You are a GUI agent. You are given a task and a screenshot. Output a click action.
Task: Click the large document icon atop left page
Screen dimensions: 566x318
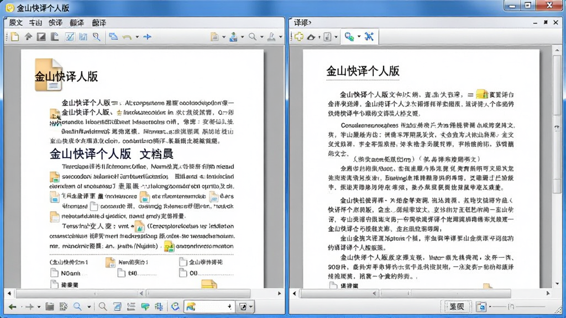[x=49, y=75]
